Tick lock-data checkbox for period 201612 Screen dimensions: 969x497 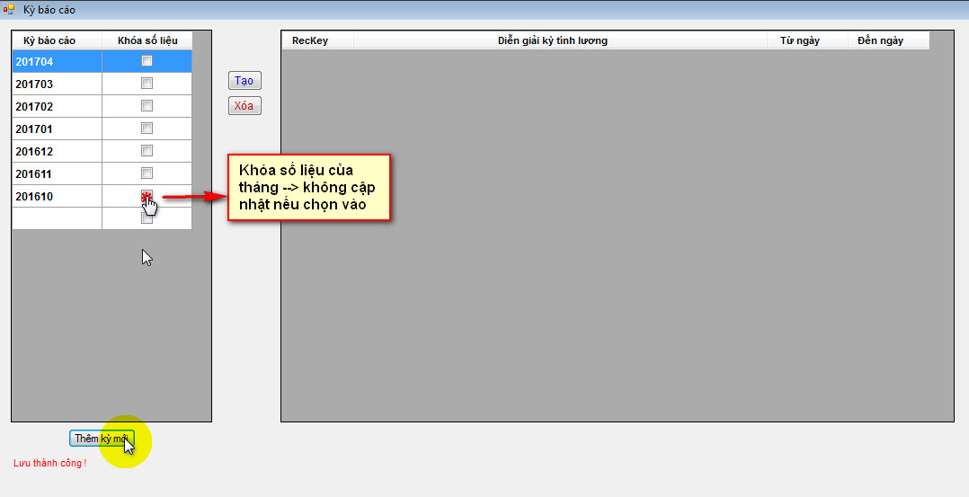pyautogui.click(x=147, y=150)
